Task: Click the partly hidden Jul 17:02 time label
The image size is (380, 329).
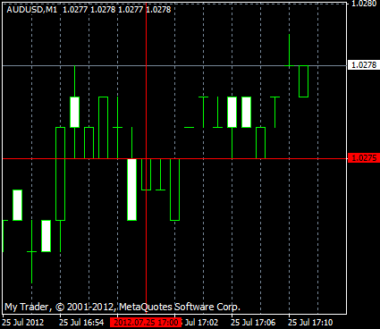Action: (199, 323)
